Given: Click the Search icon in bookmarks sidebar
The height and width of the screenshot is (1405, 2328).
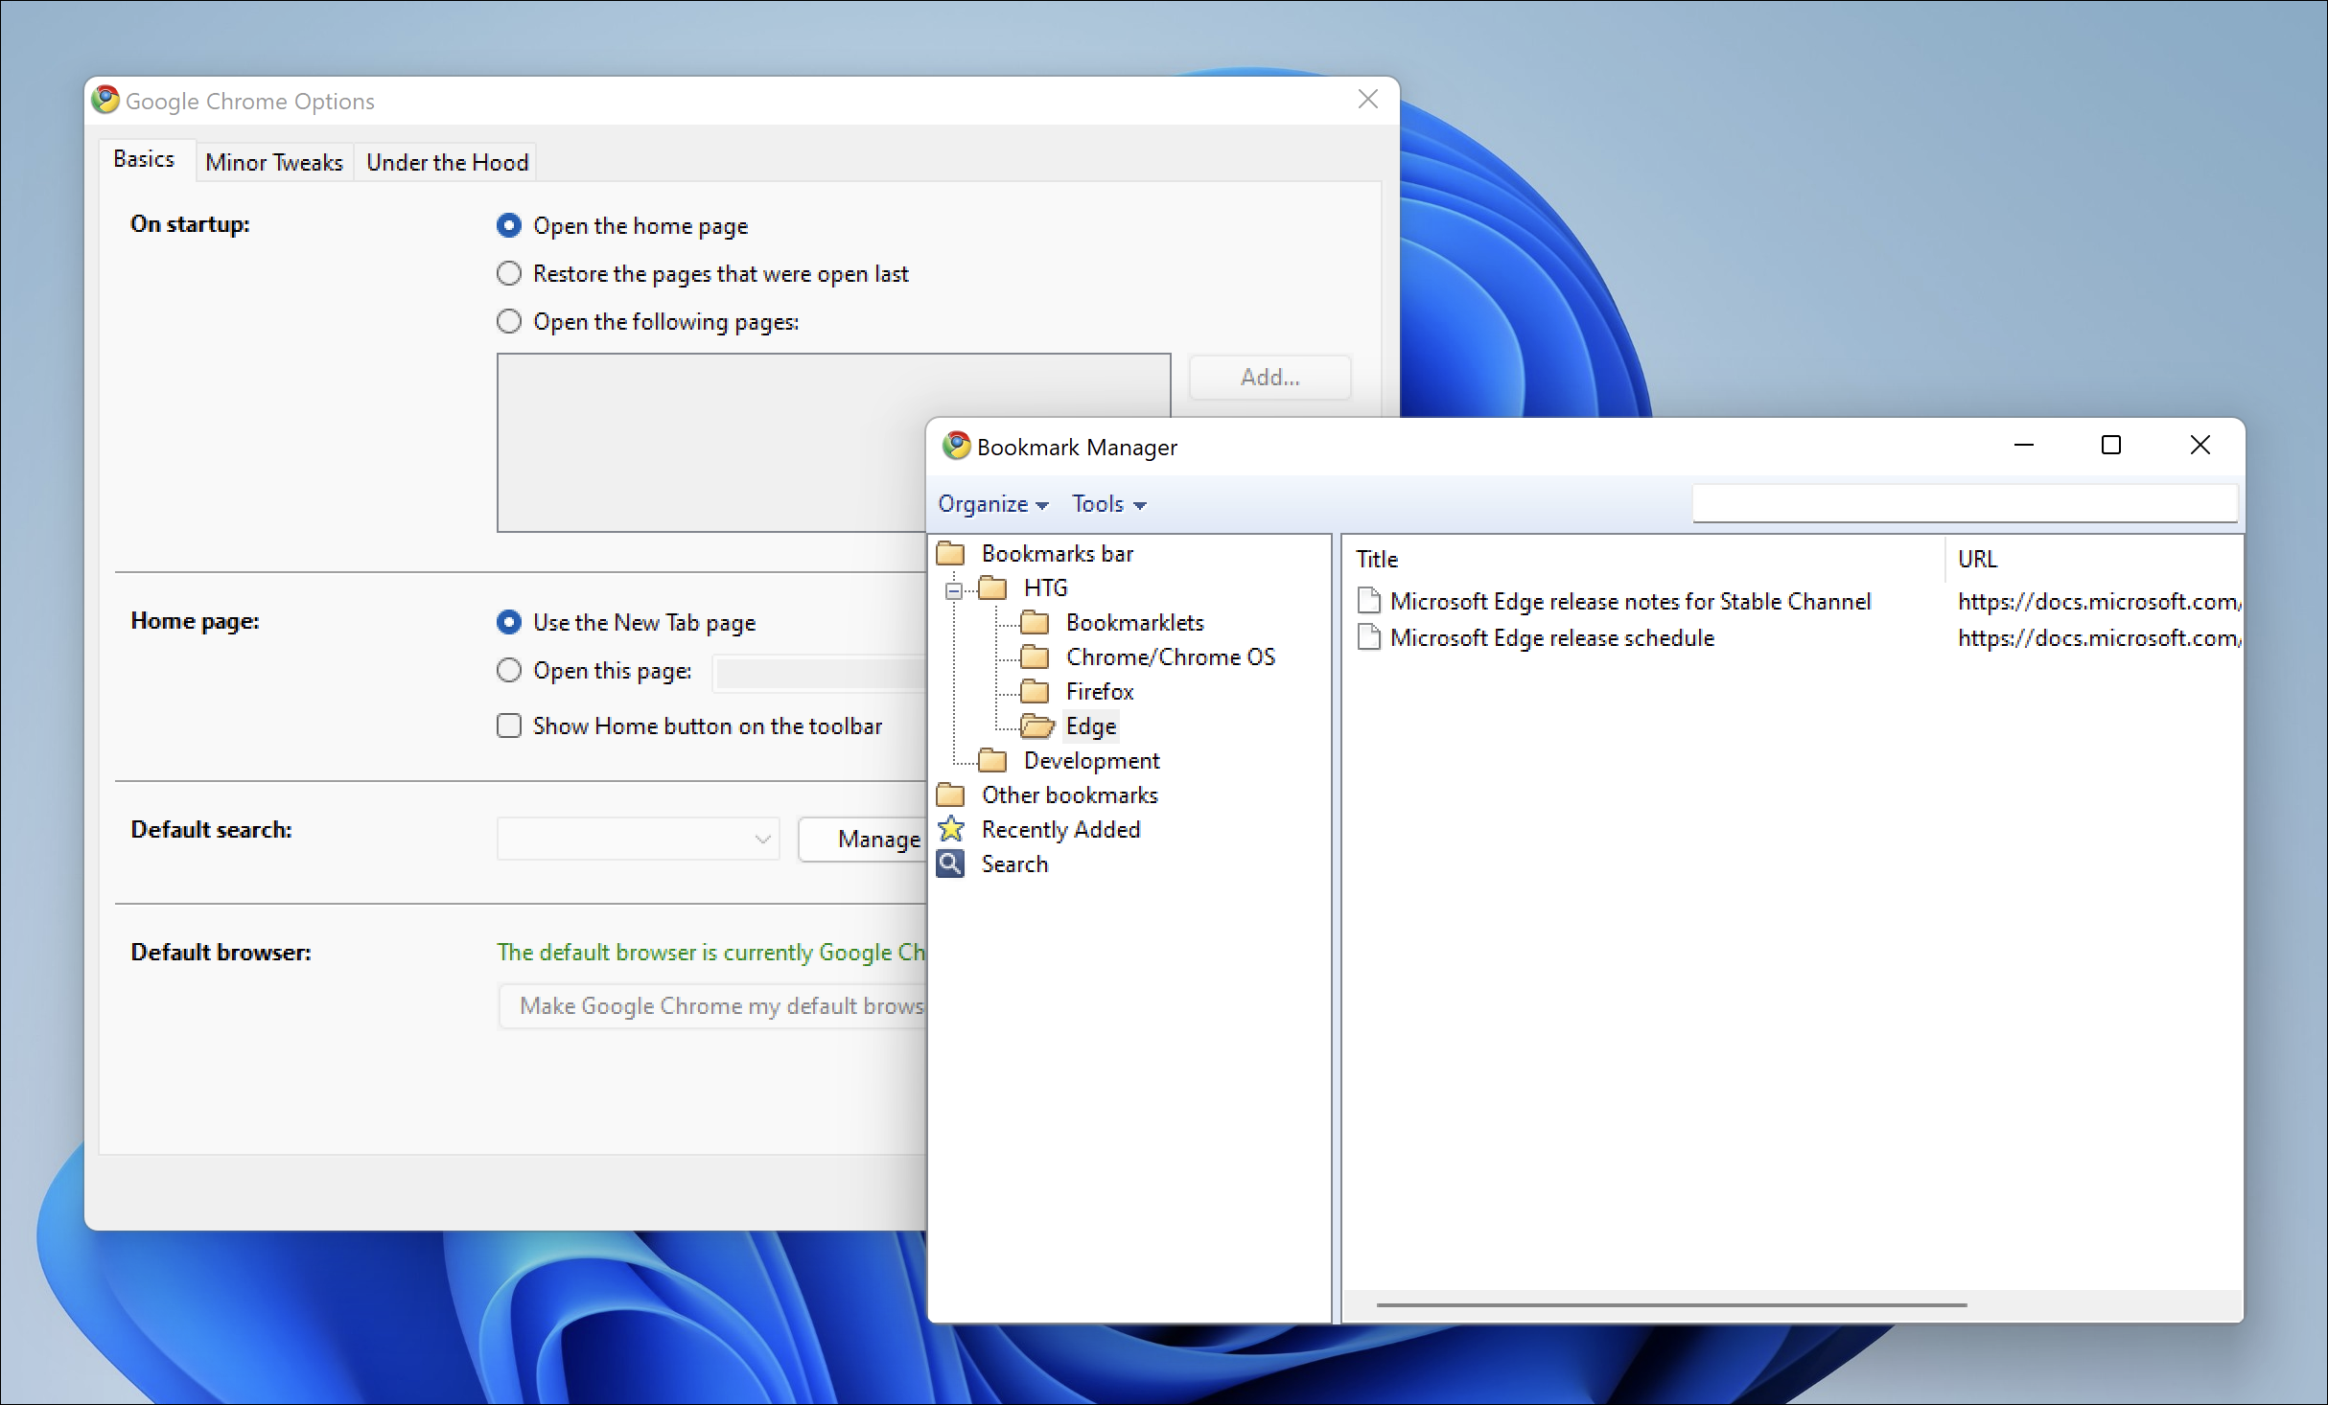Looking at the screenshot, I should [951, 862].
